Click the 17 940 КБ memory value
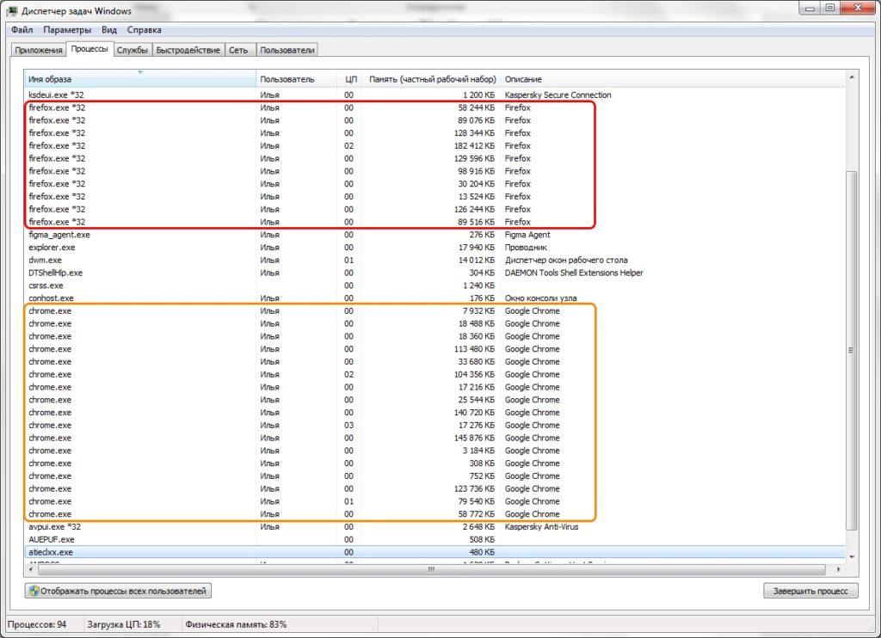This screenshot has height=638, width=881. click(x=477, y=247)
